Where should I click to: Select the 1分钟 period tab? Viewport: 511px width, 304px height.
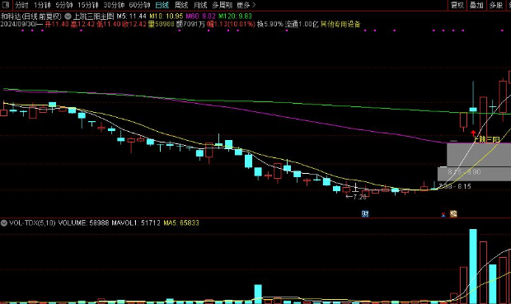(42, 5)
